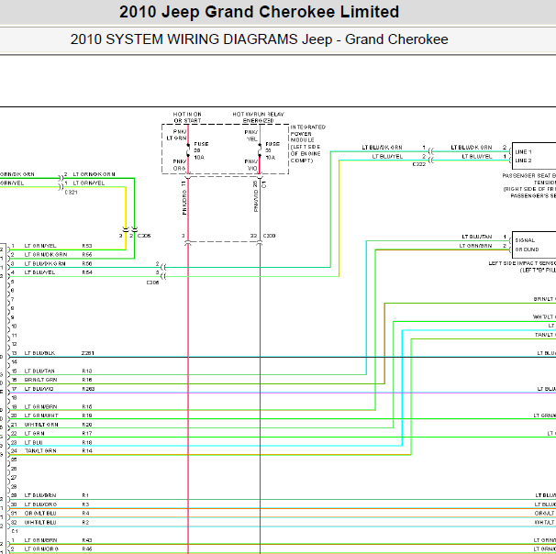Screen dimensions: 556x554
Task: Select the "HOT IN ON OR START" label
Action: click(187, 117)
